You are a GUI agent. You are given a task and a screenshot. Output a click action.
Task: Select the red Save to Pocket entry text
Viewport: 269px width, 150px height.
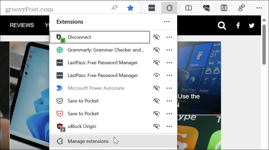pos(83,114)
